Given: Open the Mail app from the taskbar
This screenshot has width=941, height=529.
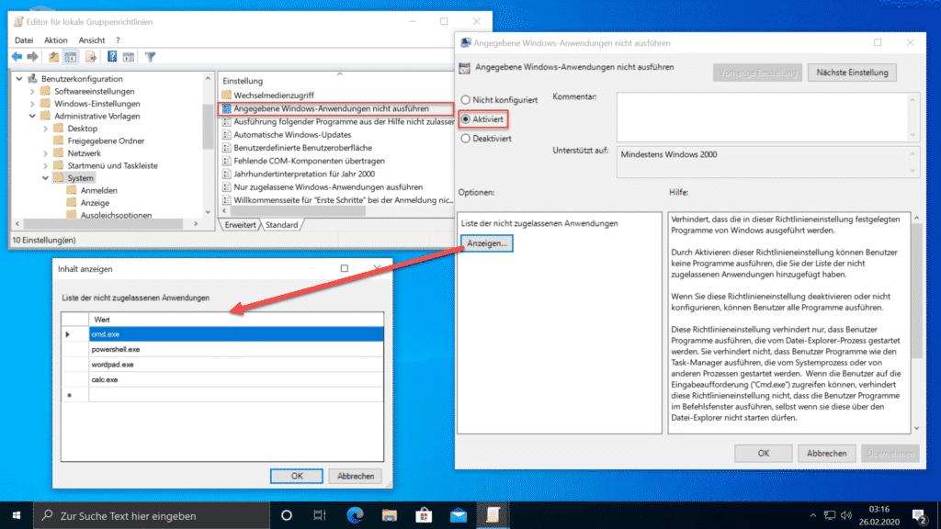Looking at the screenshot, I should pos(459,515).
